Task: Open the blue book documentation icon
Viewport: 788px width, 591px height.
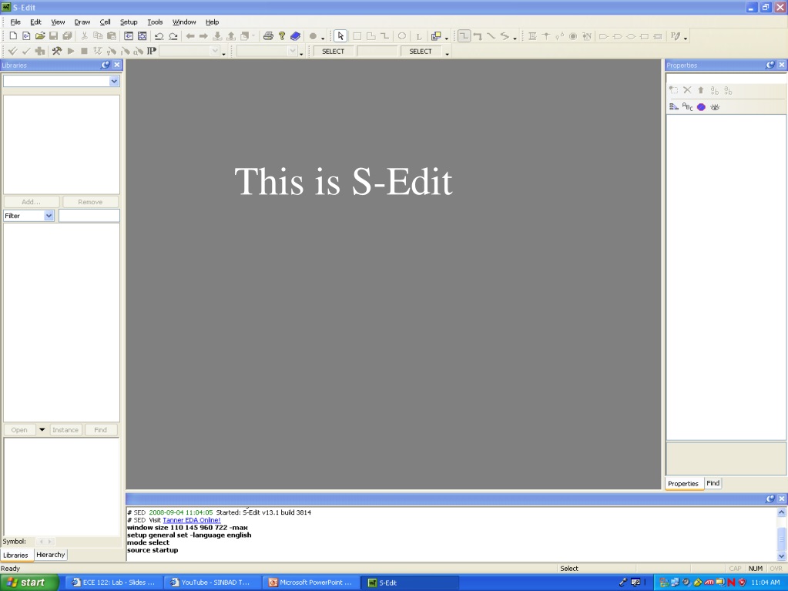Action: 296,36
